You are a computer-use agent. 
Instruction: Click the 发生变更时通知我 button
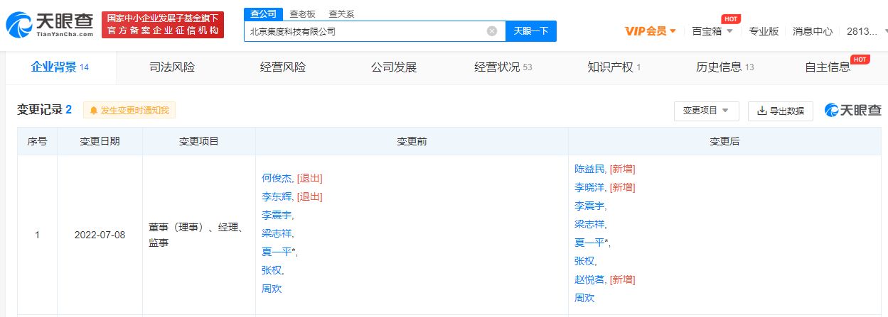129,111
